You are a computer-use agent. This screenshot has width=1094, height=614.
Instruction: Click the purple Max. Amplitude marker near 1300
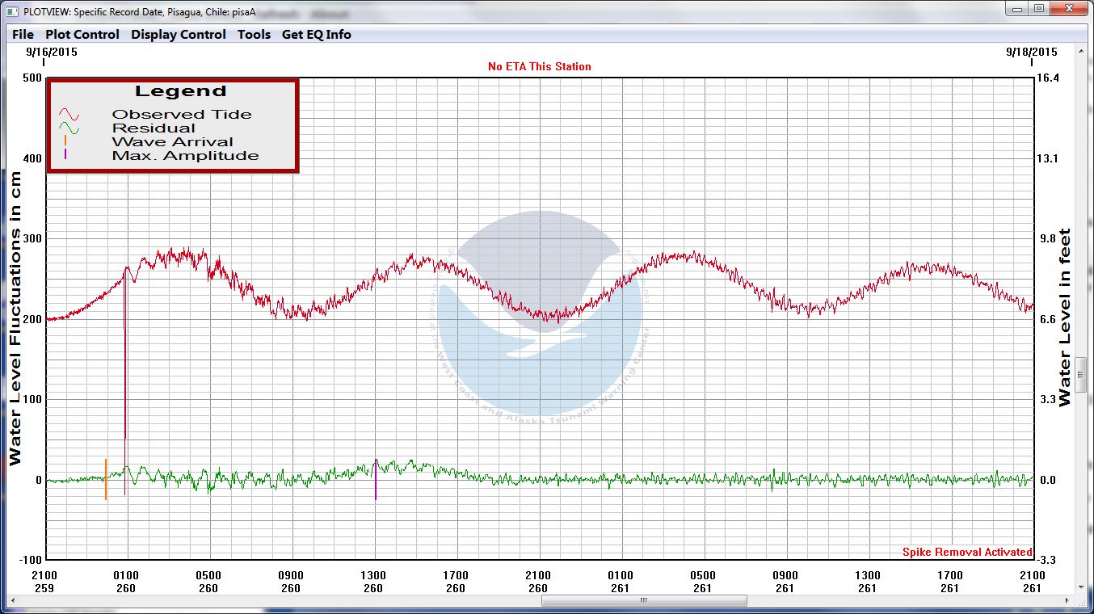point(376,480)
